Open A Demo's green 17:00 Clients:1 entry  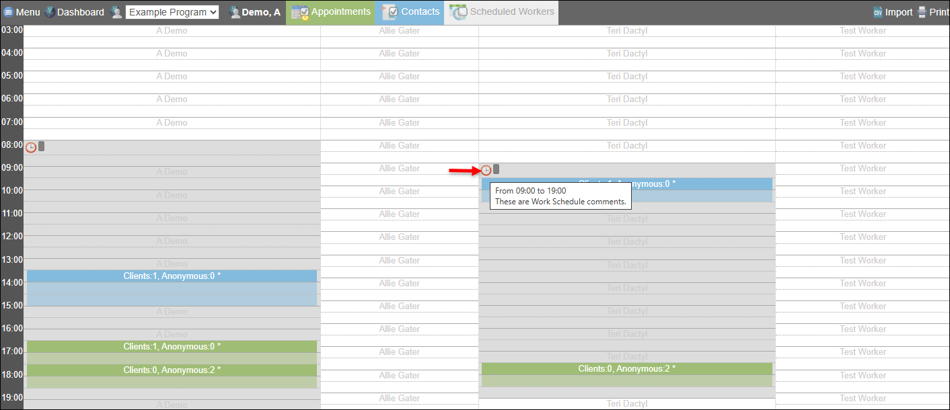tap(172, 347)
